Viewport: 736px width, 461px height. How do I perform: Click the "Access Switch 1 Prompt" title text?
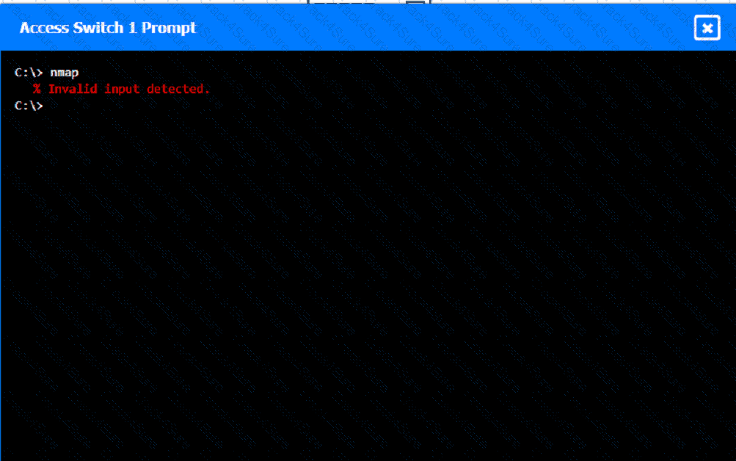[107, 28]
